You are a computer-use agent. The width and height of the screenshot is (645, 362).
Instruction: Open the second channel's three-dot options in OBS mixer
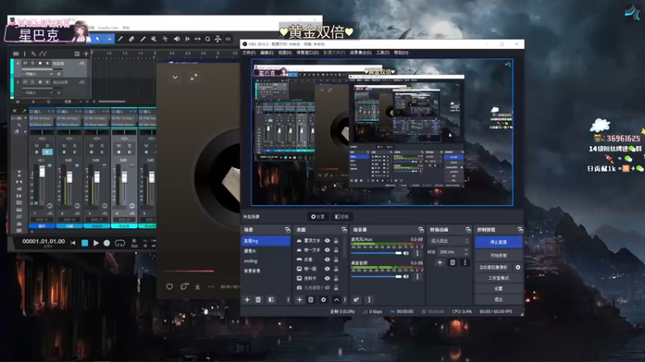417,277
